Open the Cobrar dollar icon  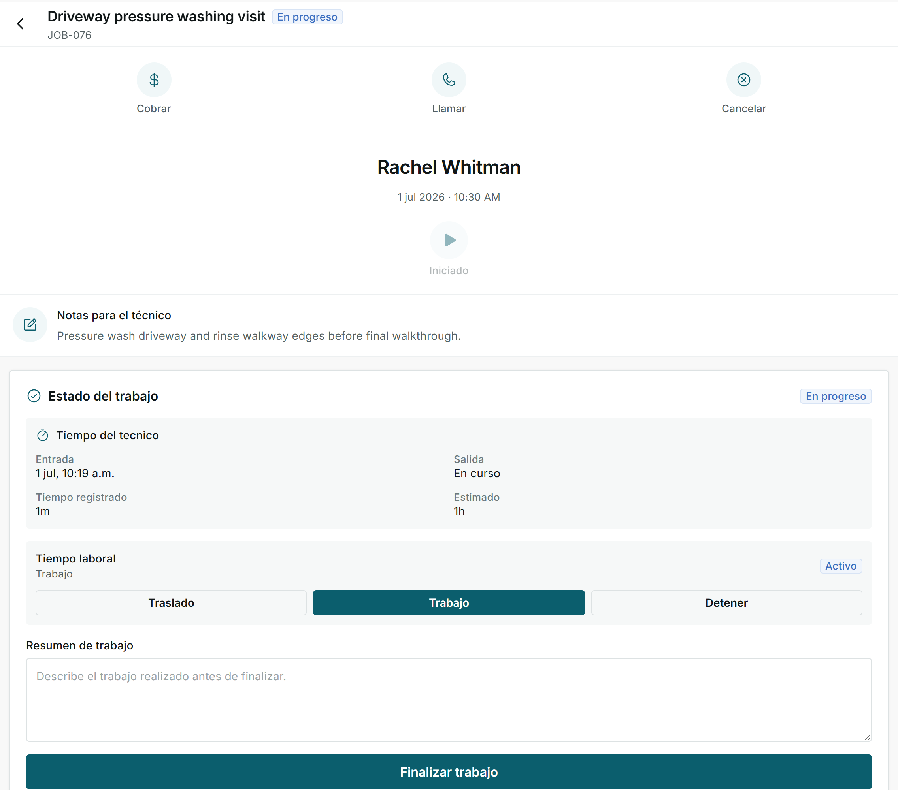154,79
